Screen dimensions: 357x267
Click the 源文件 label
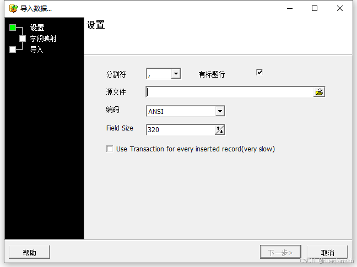(x=116, y=92)
